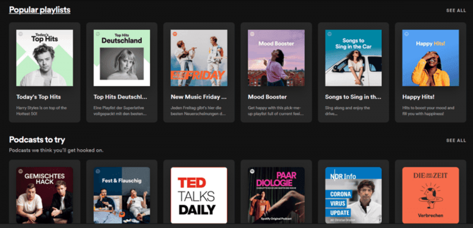Click the Today's Top Hits title
473x228 pixels.
pos(39,97)
